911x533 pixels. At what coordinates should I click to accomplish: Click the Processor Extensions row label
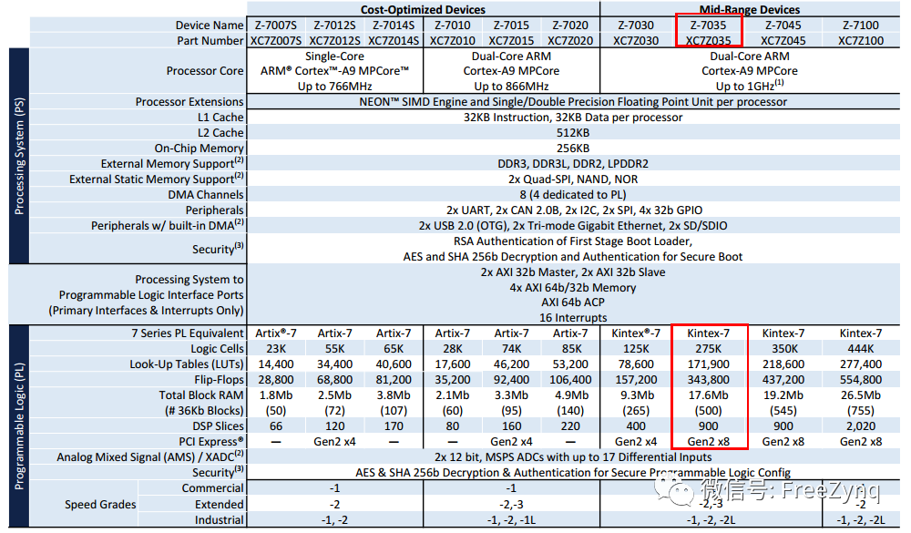pos(189,102)
